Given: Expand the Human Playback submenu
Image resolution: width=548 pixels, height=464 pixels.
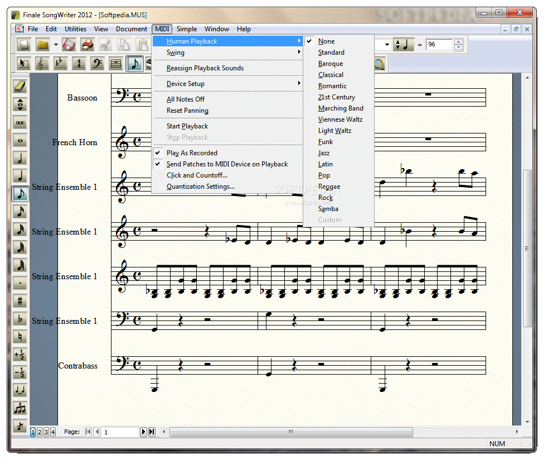Looking at the screenshot, I should [x=227, y=41].
